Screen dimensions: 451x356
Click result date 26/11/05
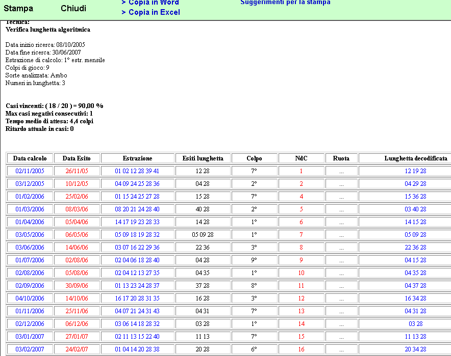point(77,171)
